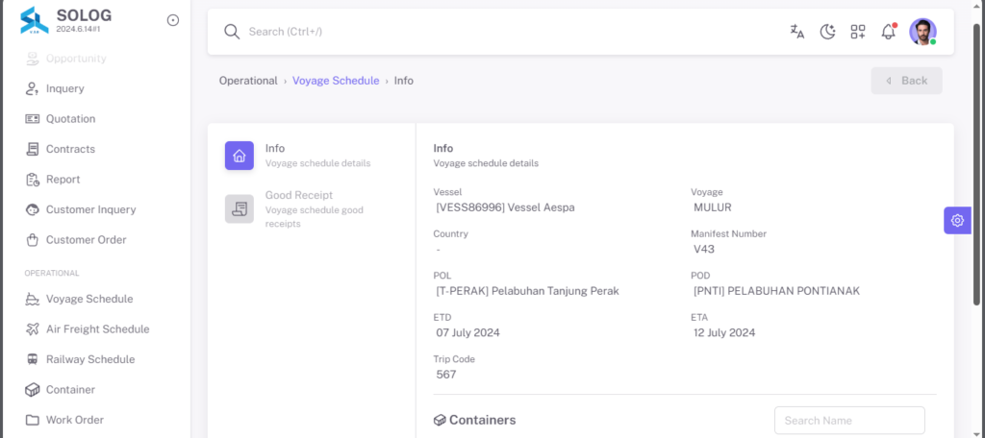Screen dimensions: 985x438
Task: Click the Voyage Schedule breadcrumb link
Action: [x=336, y=81]
